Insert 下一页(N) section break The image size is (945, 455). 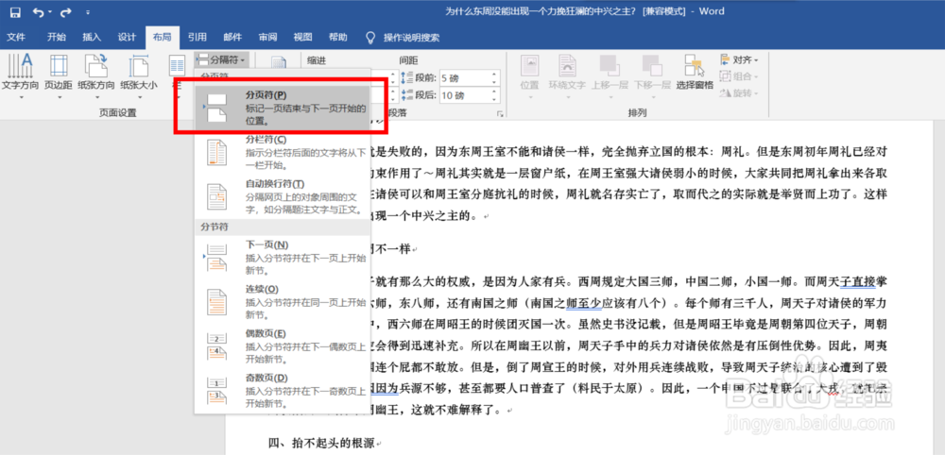click(x=282, y=258)
